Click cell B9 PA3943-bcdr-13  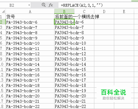64,59
